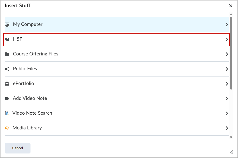This screenshot has width=238, height=158.
Task: Click the scrollbar down arrow
Action: coord(231,137)
